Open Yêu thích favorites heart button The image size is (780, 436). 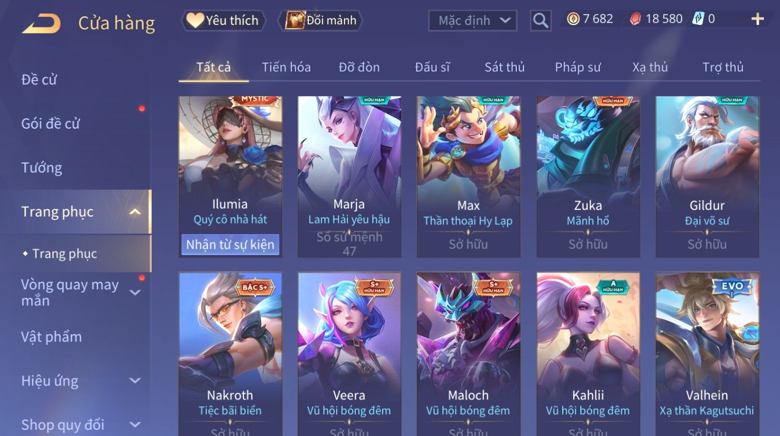(223, 21)
